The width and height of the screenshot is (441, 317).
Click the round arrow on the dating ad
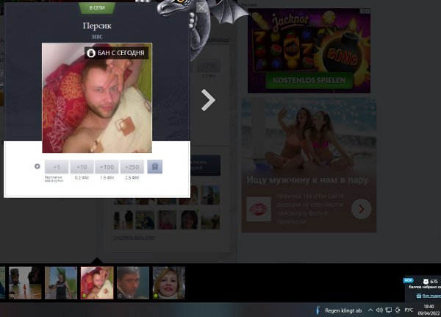[360, 210]
